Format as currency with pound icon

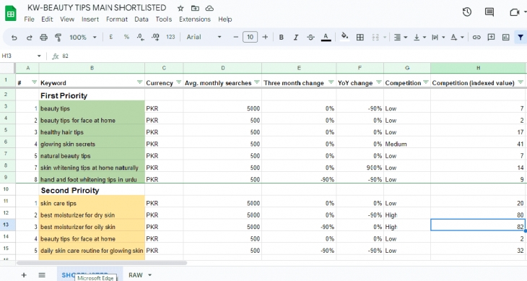tap(111, 37)
